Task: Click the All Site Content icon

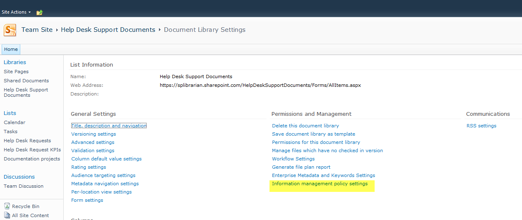Action: coord(7,215)
